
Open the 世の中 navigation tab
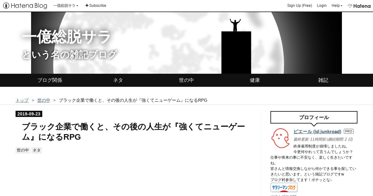pos(186,80)
